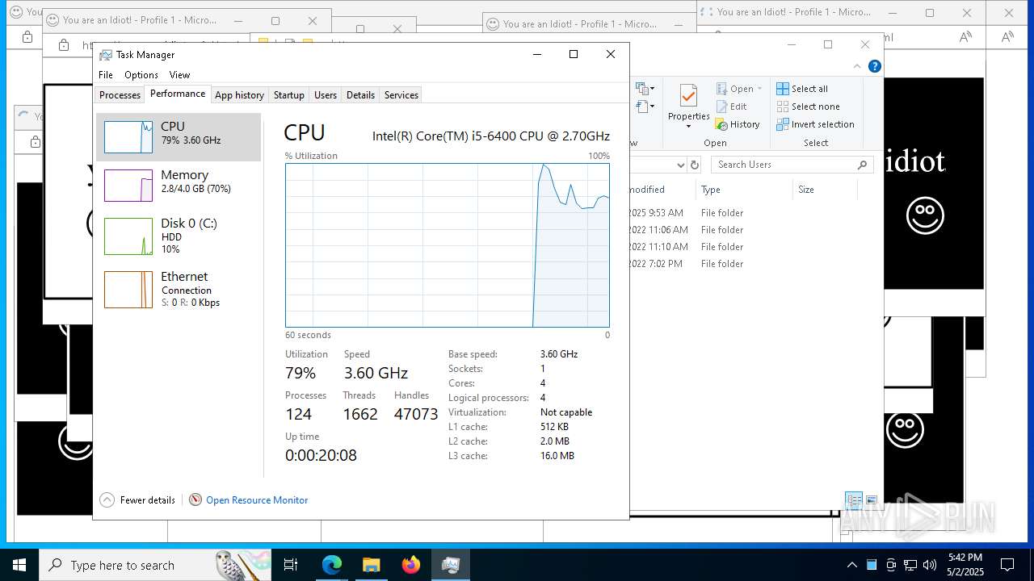The height and width of the screenshot is (581, 1034).
Task: Sort Explorer list by Type column
Action: point(744,190)
